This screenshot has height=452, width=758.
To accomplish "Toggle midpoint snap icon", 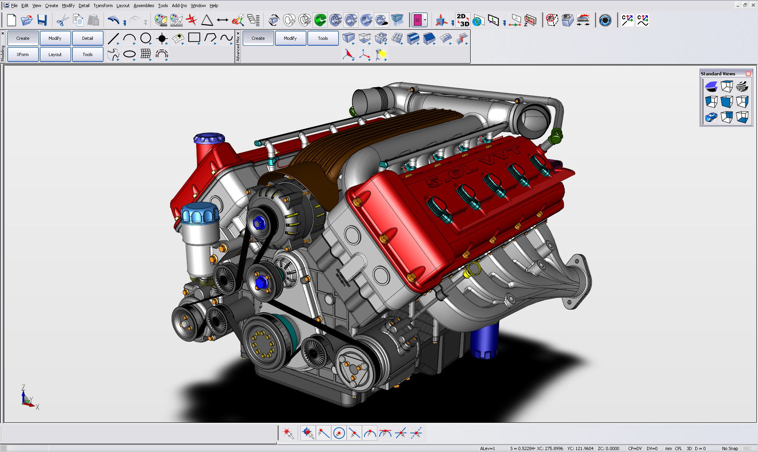I will 354,433.
